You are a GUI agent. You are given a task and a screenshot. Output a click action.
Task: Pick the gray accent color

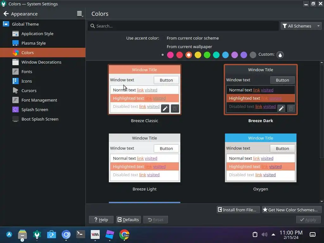pos(253,55)
